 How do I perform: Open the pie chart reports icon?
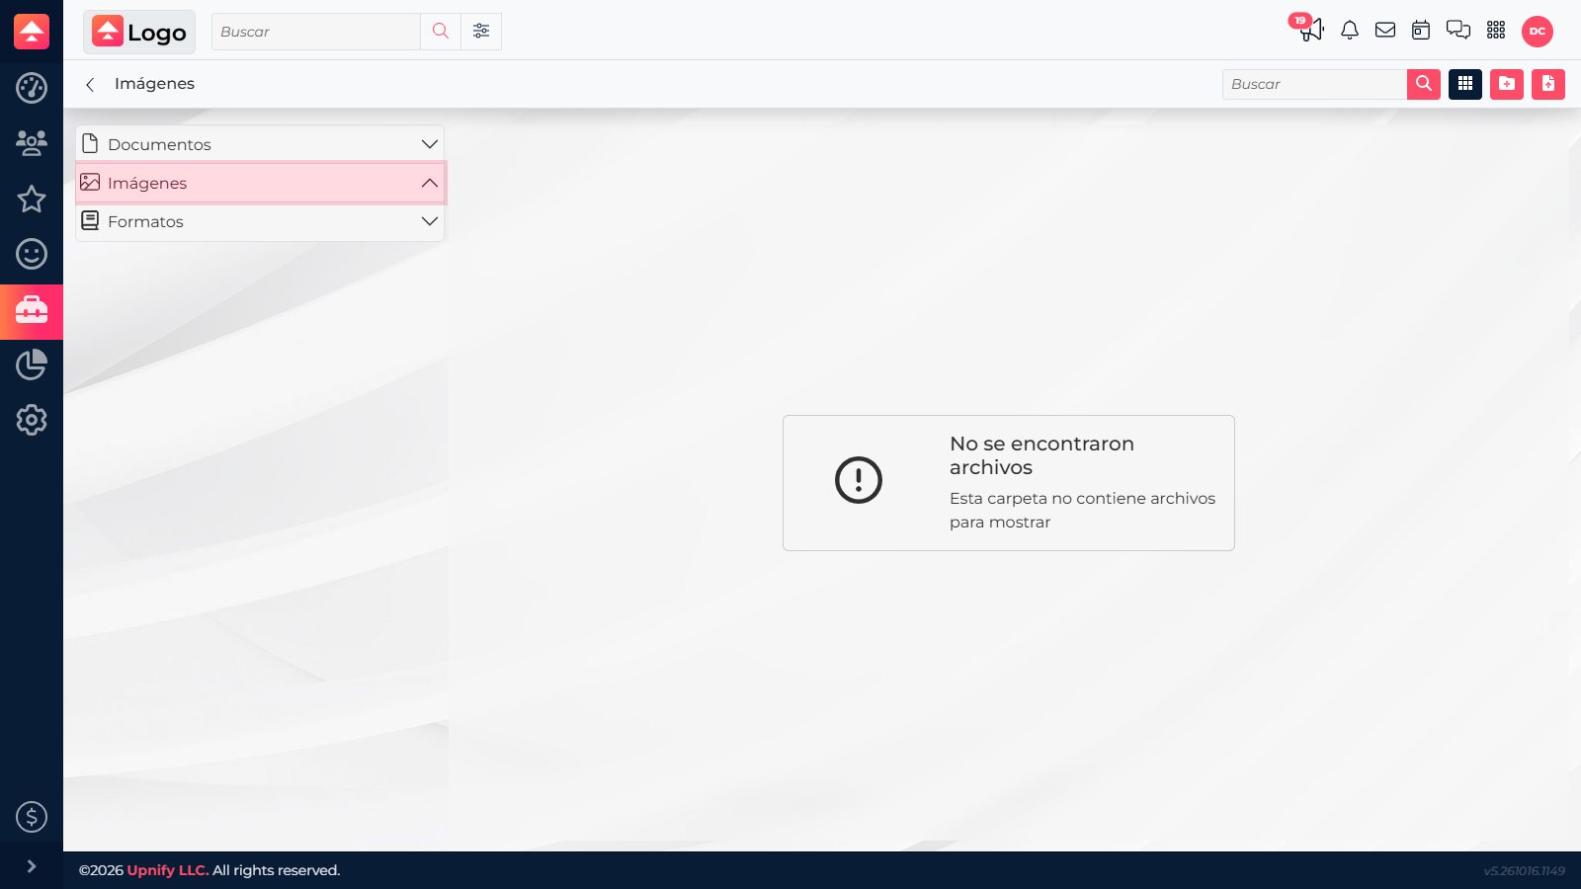[32, 364]
